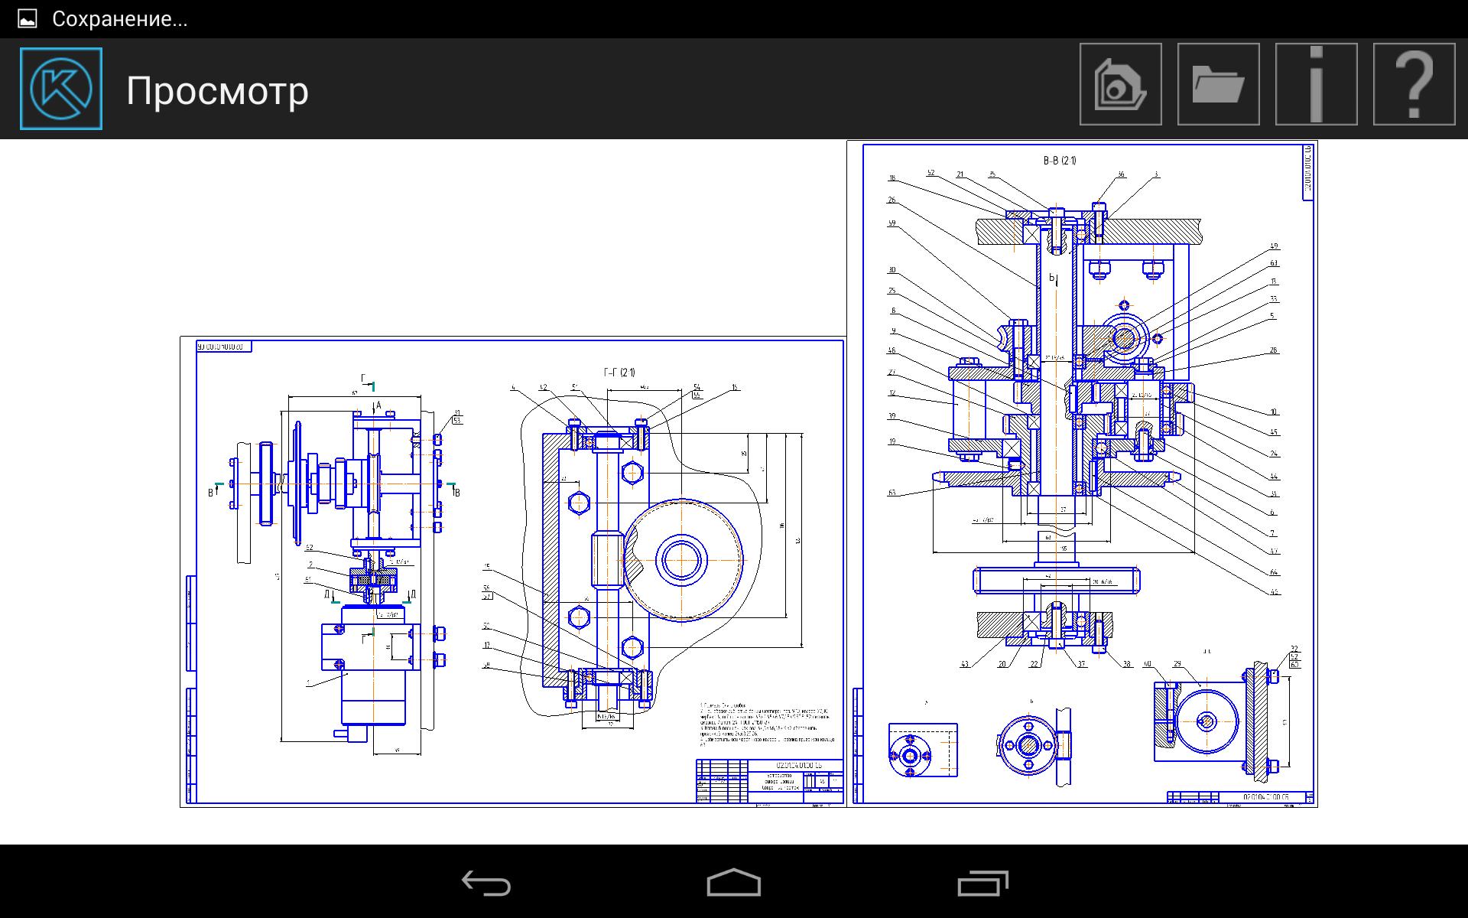Click the worm gear wheel in Г-Г view

(680, 559)
